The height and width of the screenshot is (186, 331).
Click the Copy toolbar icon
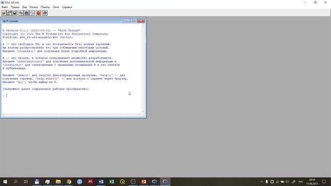[21, 13]
